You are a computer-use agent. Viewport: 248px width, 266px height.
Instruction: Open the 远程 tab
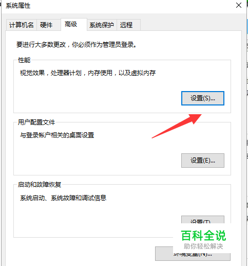128,25
